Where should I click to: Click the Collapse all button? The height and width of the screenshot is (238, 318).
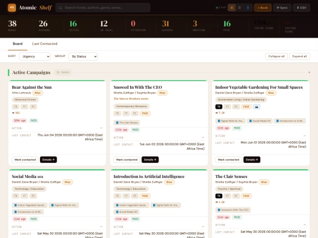276,56
